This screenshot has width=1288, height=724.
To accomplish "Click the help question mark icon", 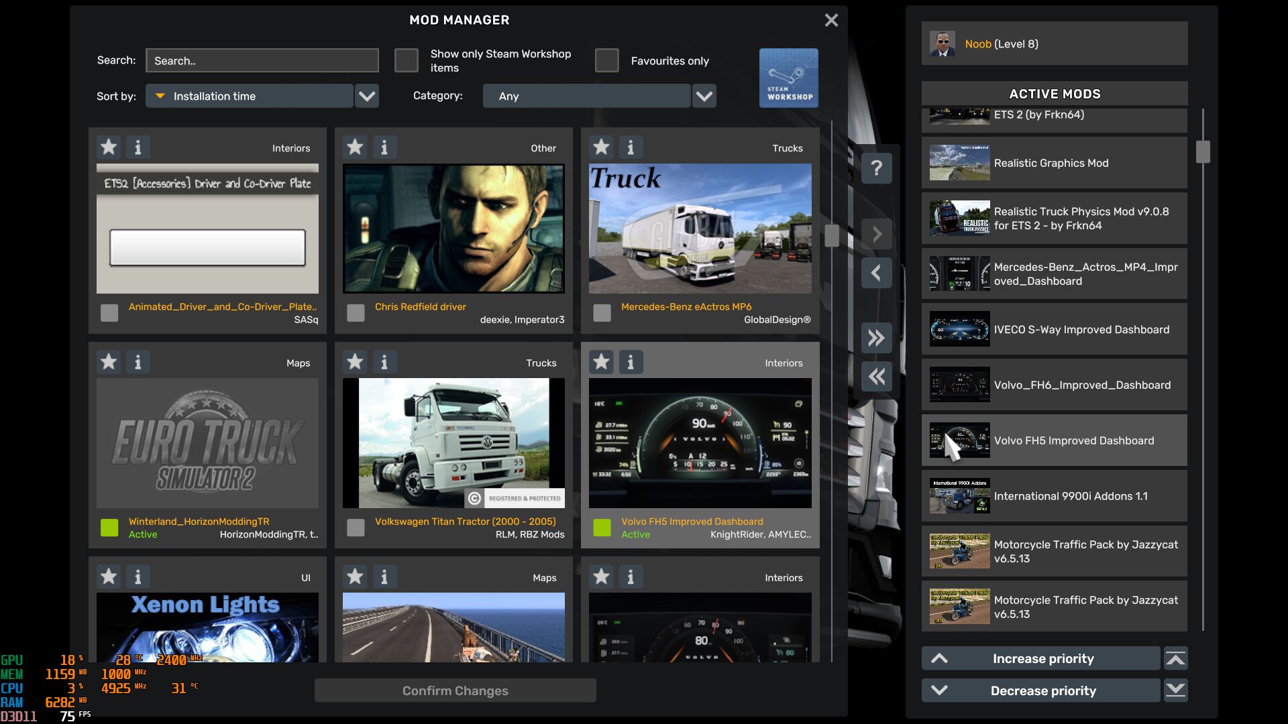I will tap(876, 168).
